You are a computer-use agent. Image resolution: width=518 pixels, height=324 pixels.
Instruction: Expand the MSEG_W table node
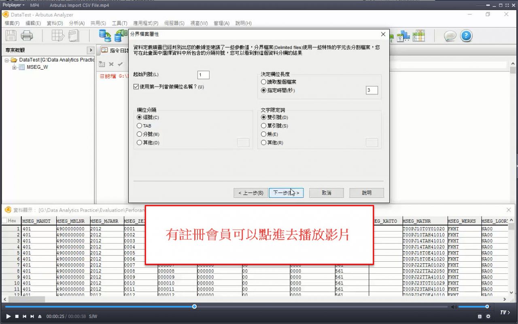point(15,67)
